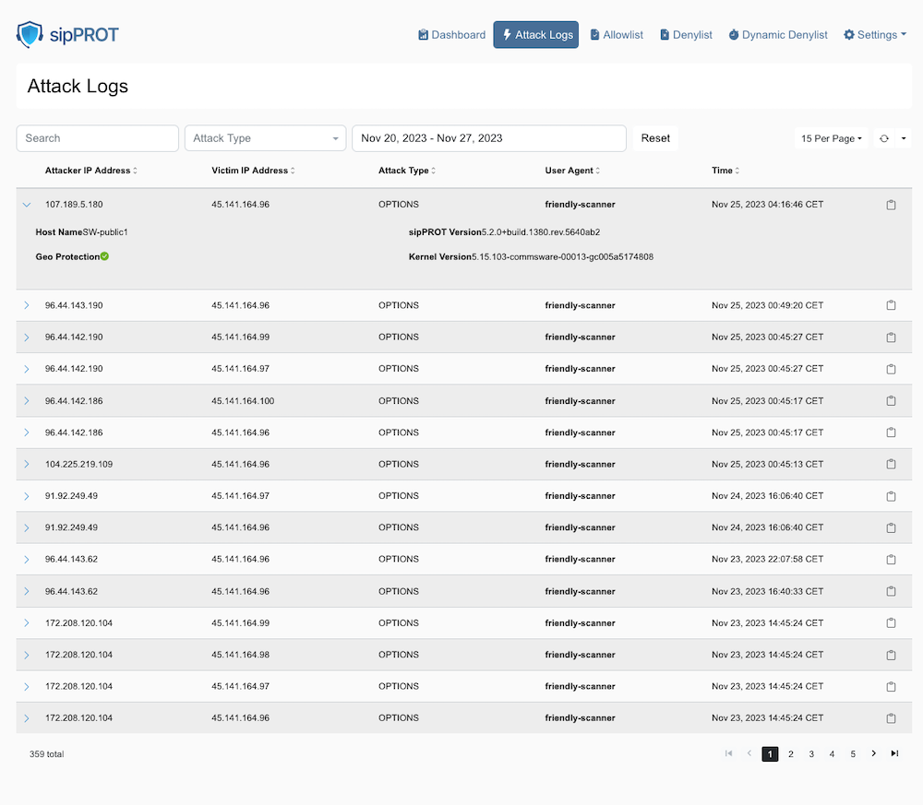The width and height of the screenshot is (923, 805).
Task: Go to the last page of results
Action: click(894, 753)
